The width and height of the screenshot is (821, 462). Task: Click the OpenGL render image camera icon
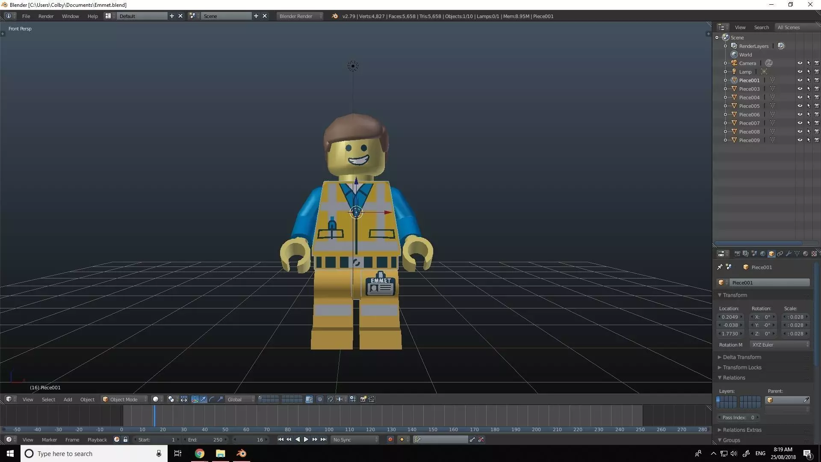(363, 399)
